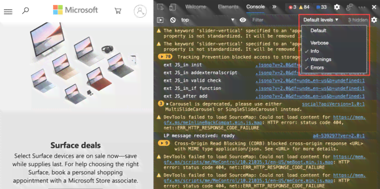This screenshot has width=380, height=189.
Task: Activate the inspect element picker
Action: pos(160,7)
